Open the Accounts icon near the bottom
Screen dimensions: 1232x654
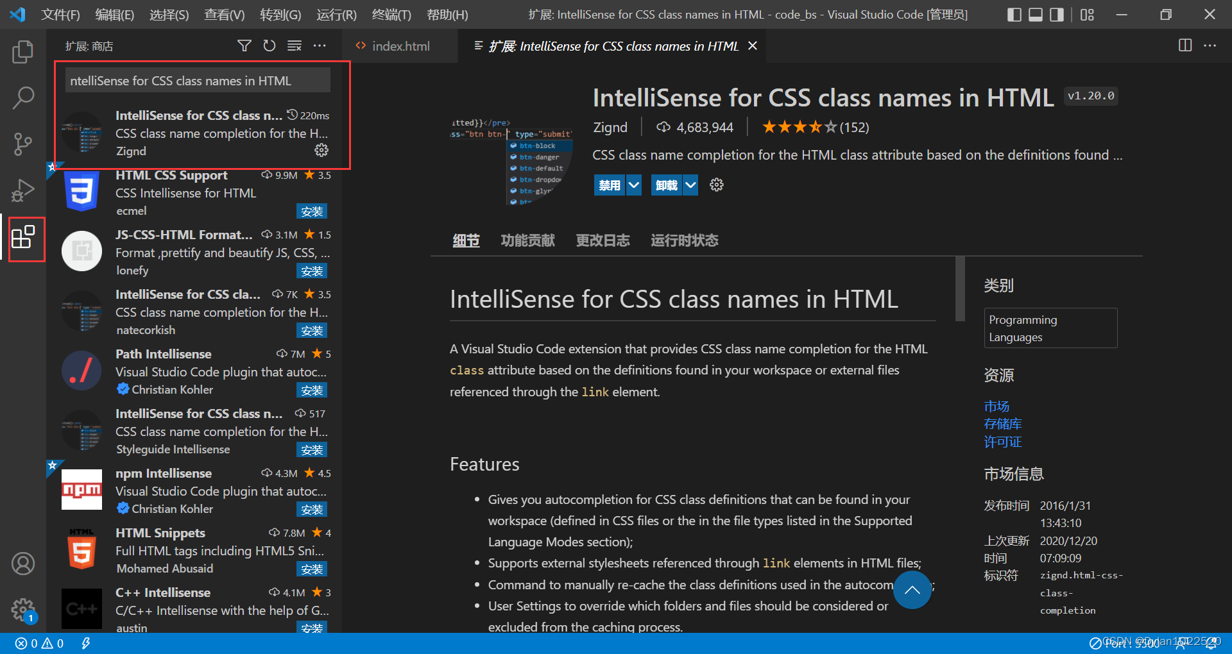click(x=24, y=564)
